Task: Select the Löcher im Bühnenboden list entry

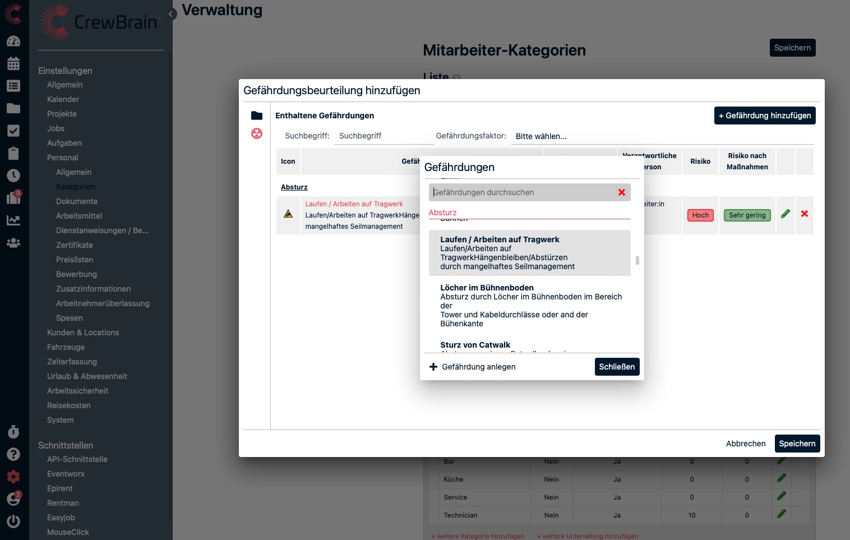Action: click(x=529, y=306)
